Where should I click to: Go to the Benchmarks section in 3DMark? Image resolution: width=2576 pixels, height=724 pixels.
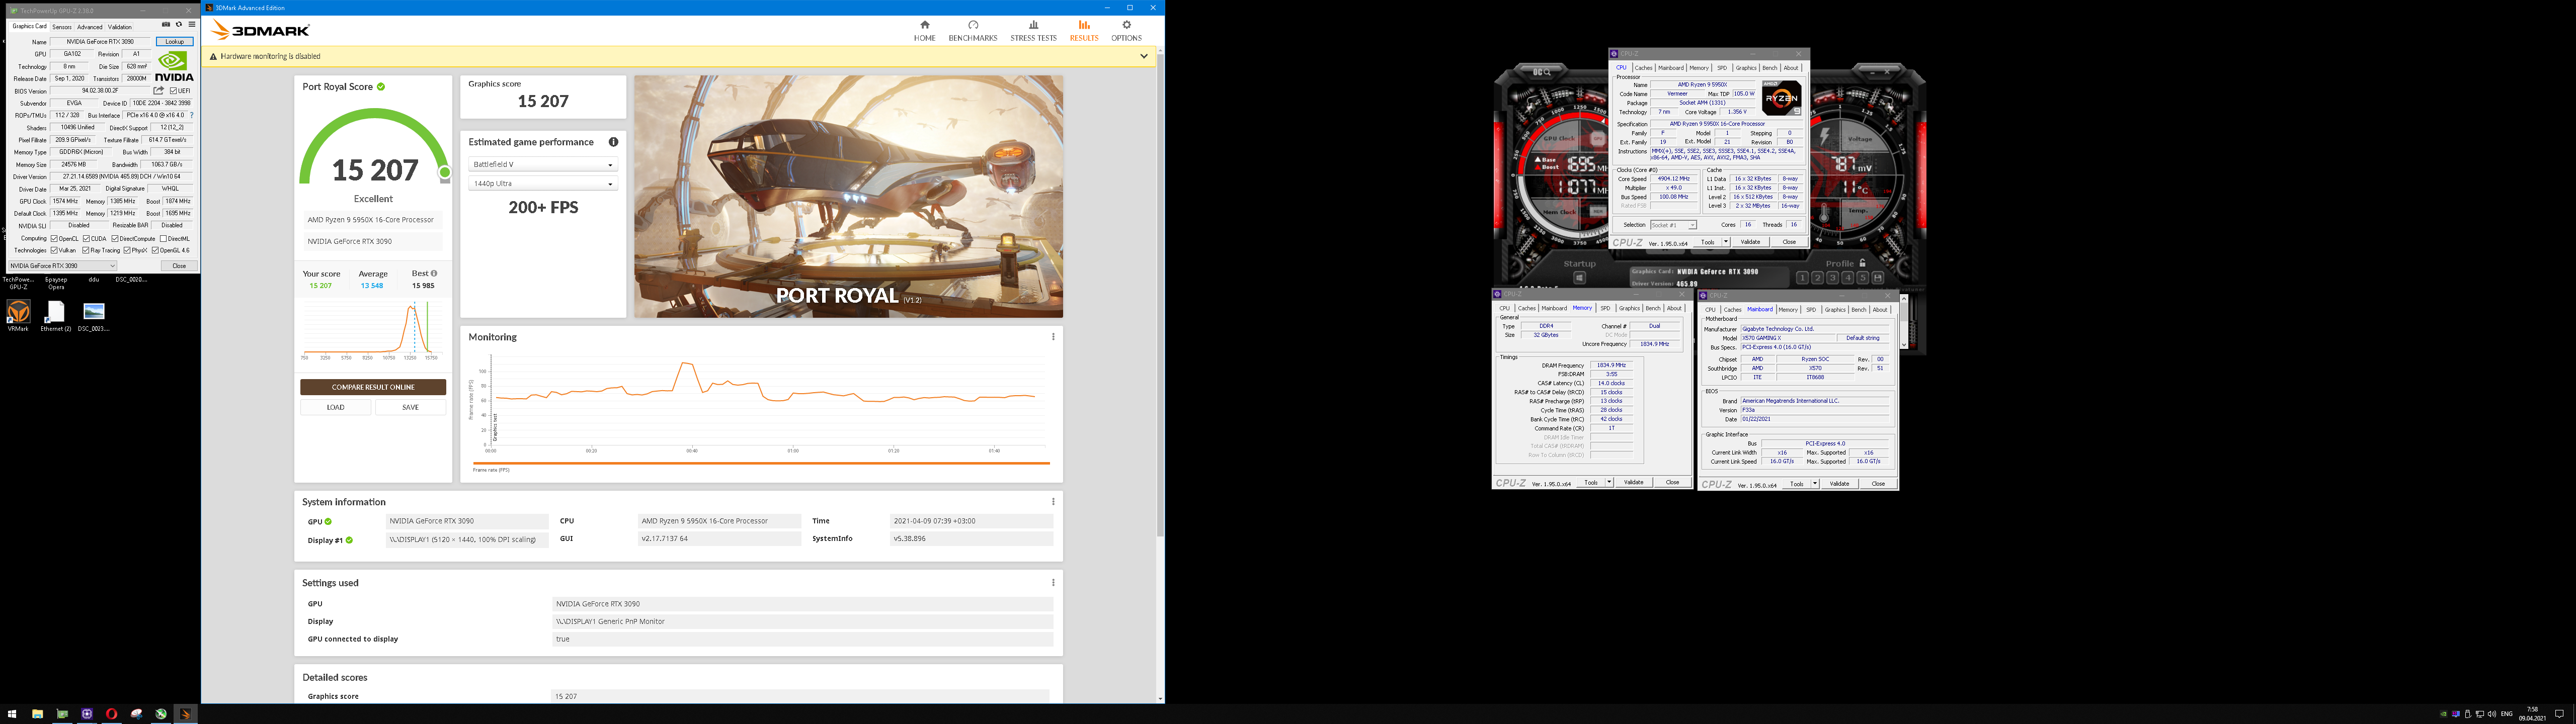point(972,31)
